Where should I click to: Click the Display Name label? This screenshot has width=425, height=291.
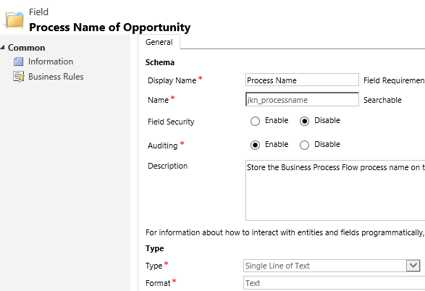pos(172,80)
